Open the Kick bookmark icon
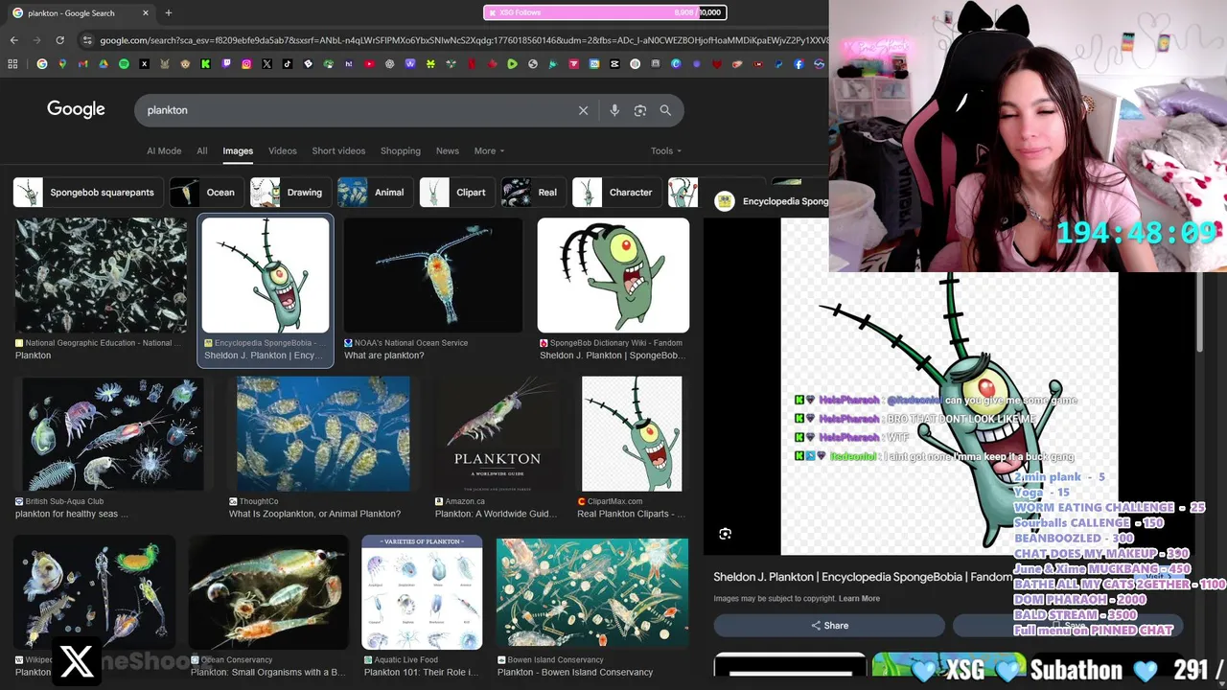 point(205,64)
